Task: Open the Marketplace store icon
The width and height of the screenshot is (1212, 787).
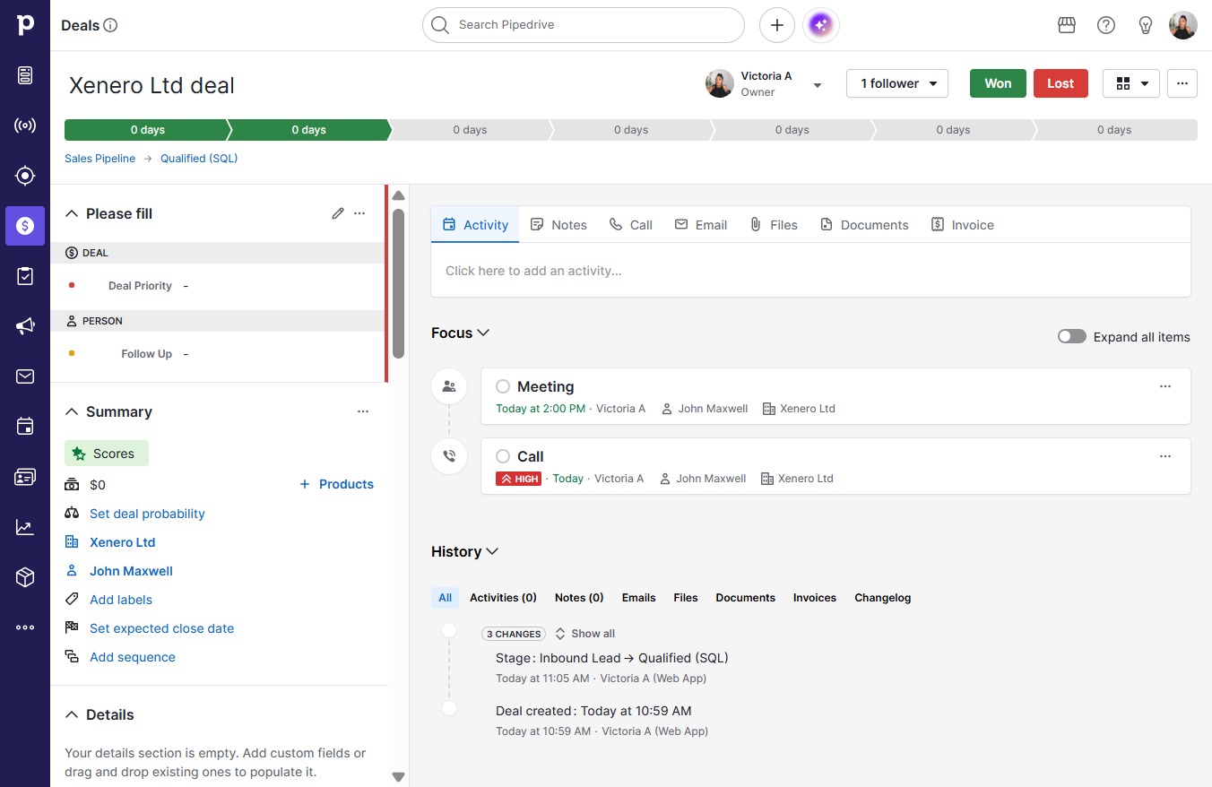Action: [1067, 25]
